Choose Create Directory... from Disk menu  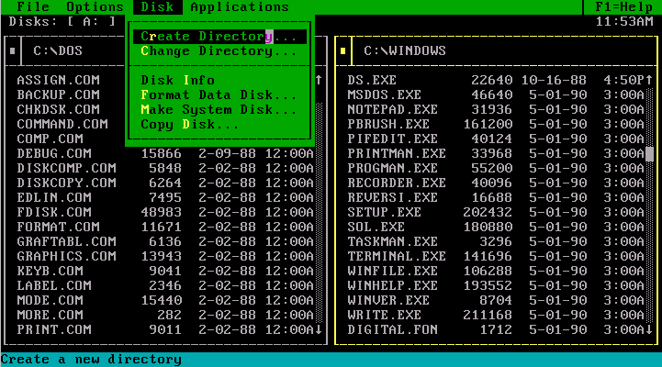[x=219, y=37]
